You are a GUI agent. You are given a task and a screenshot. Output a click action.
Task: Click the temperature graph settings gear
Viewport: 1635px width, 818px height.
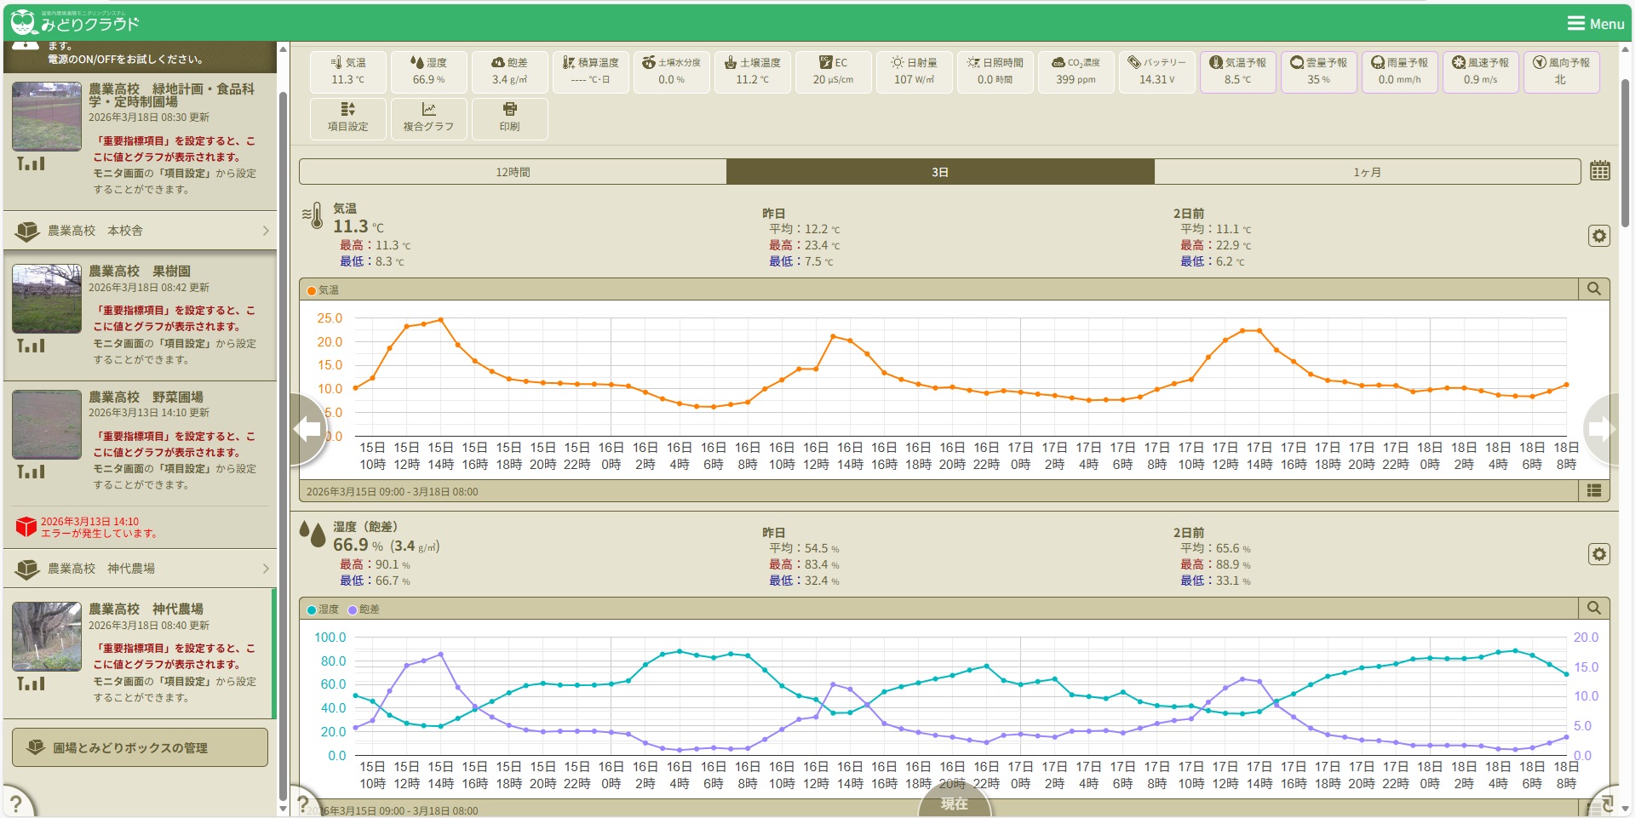pos(1598,236)
